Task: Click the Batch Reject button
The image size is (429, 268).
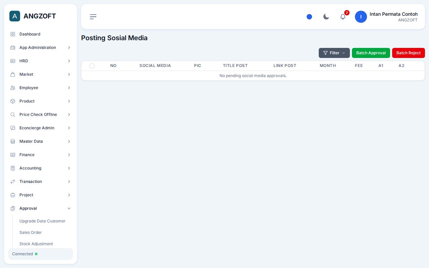Action: pyautogui.click(x=409, y=53)
